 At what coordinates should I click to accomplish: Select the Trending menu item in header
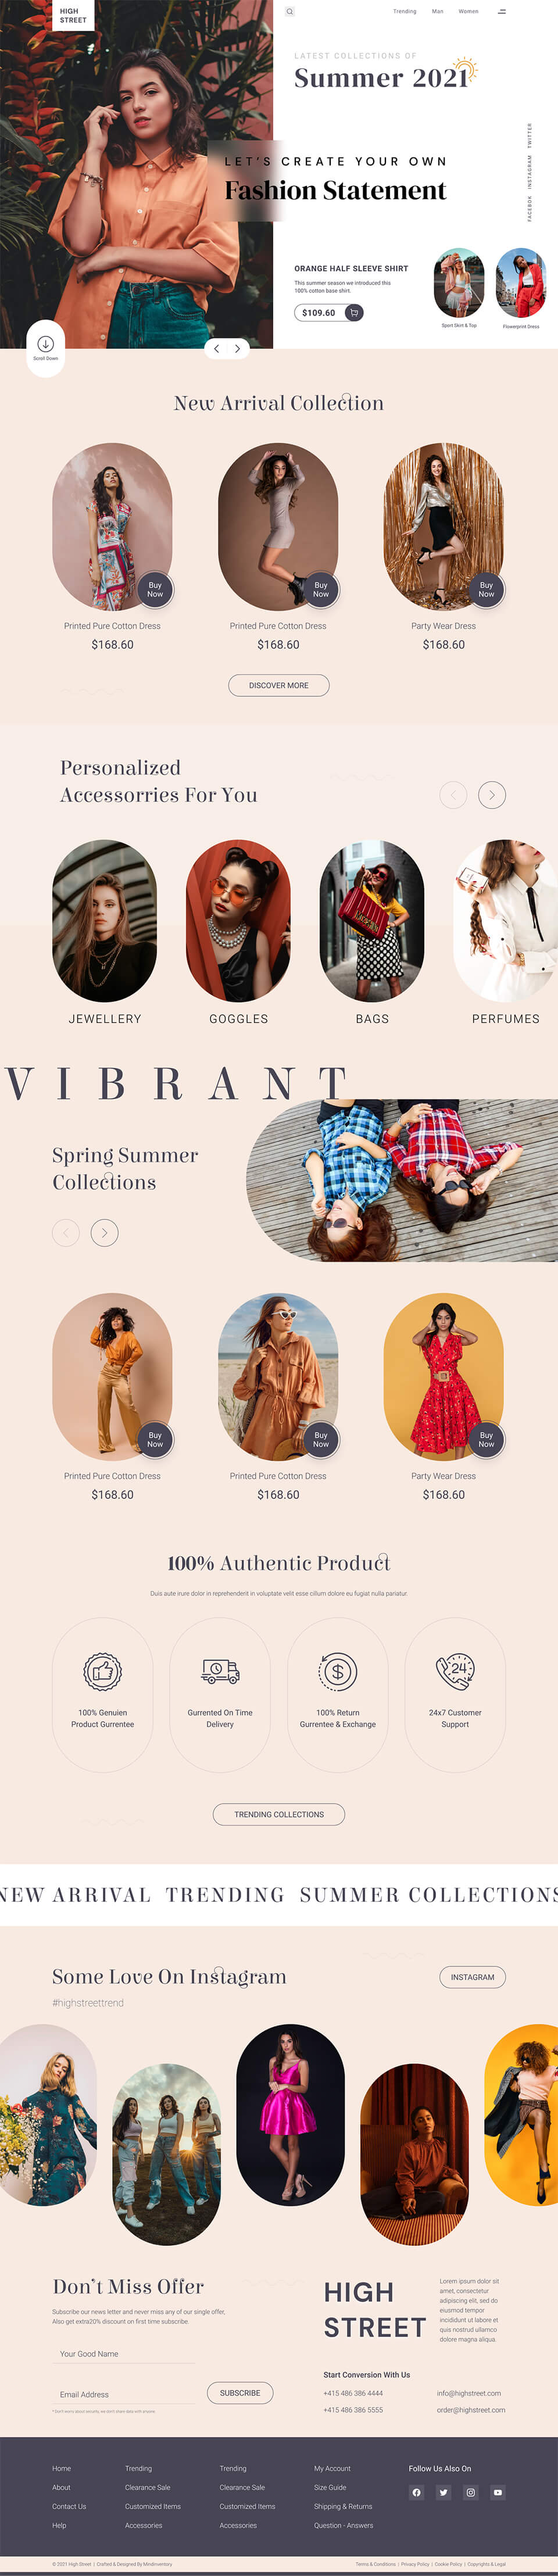coord(405,12)
